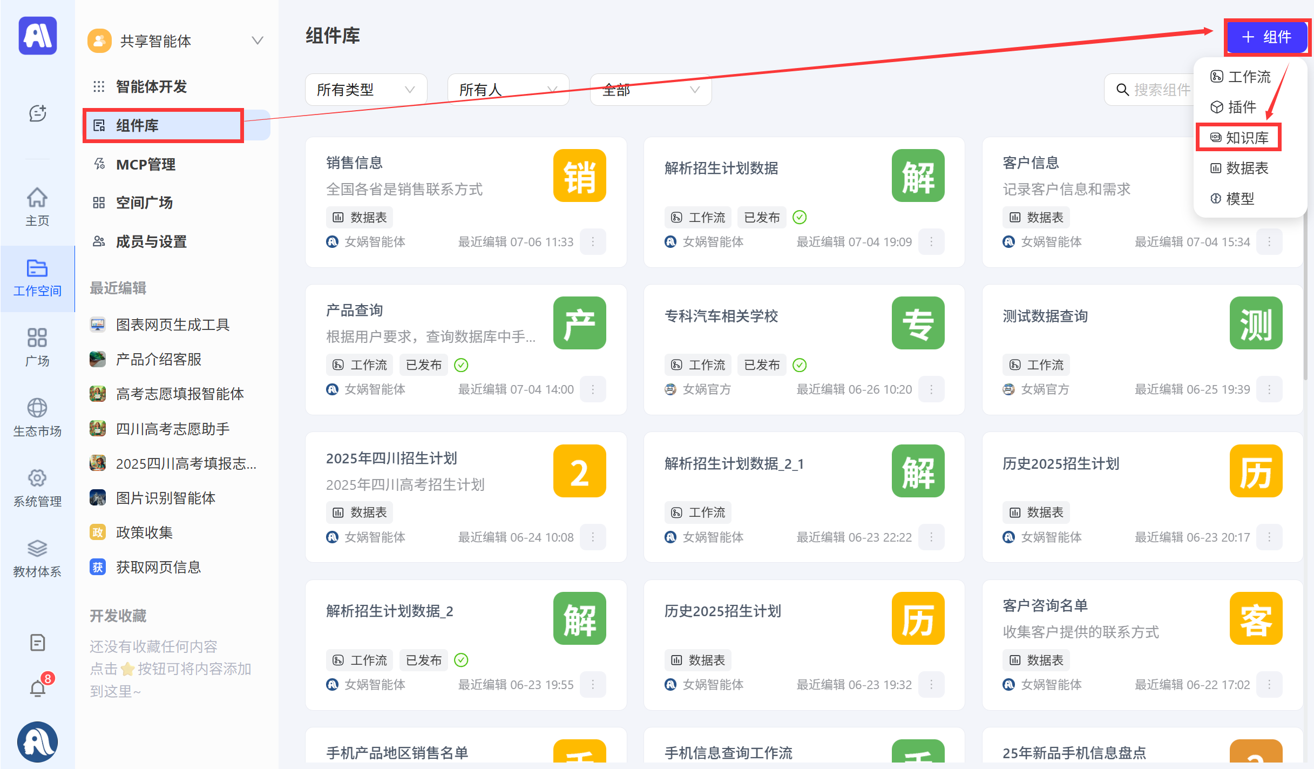Screen dimensions: 1314x769
Task: Click the blue + 组件 button
Action: coord(1266,37)
